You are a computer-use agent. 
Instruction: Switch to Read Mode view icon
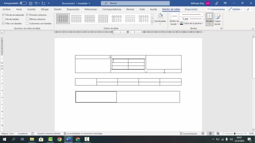pos(203,133)
